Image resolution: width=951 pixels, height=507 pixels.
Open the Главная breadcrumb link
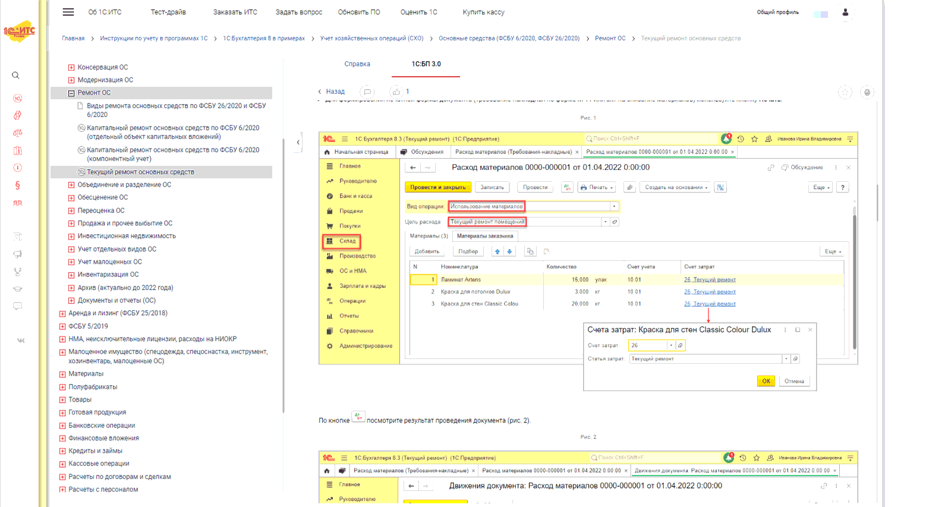coord(73,38)
